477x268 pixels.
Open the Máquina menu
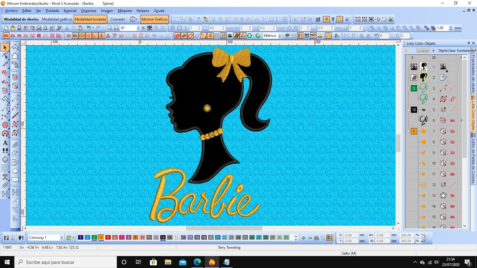pyautogui.click(x=124, y=11)
